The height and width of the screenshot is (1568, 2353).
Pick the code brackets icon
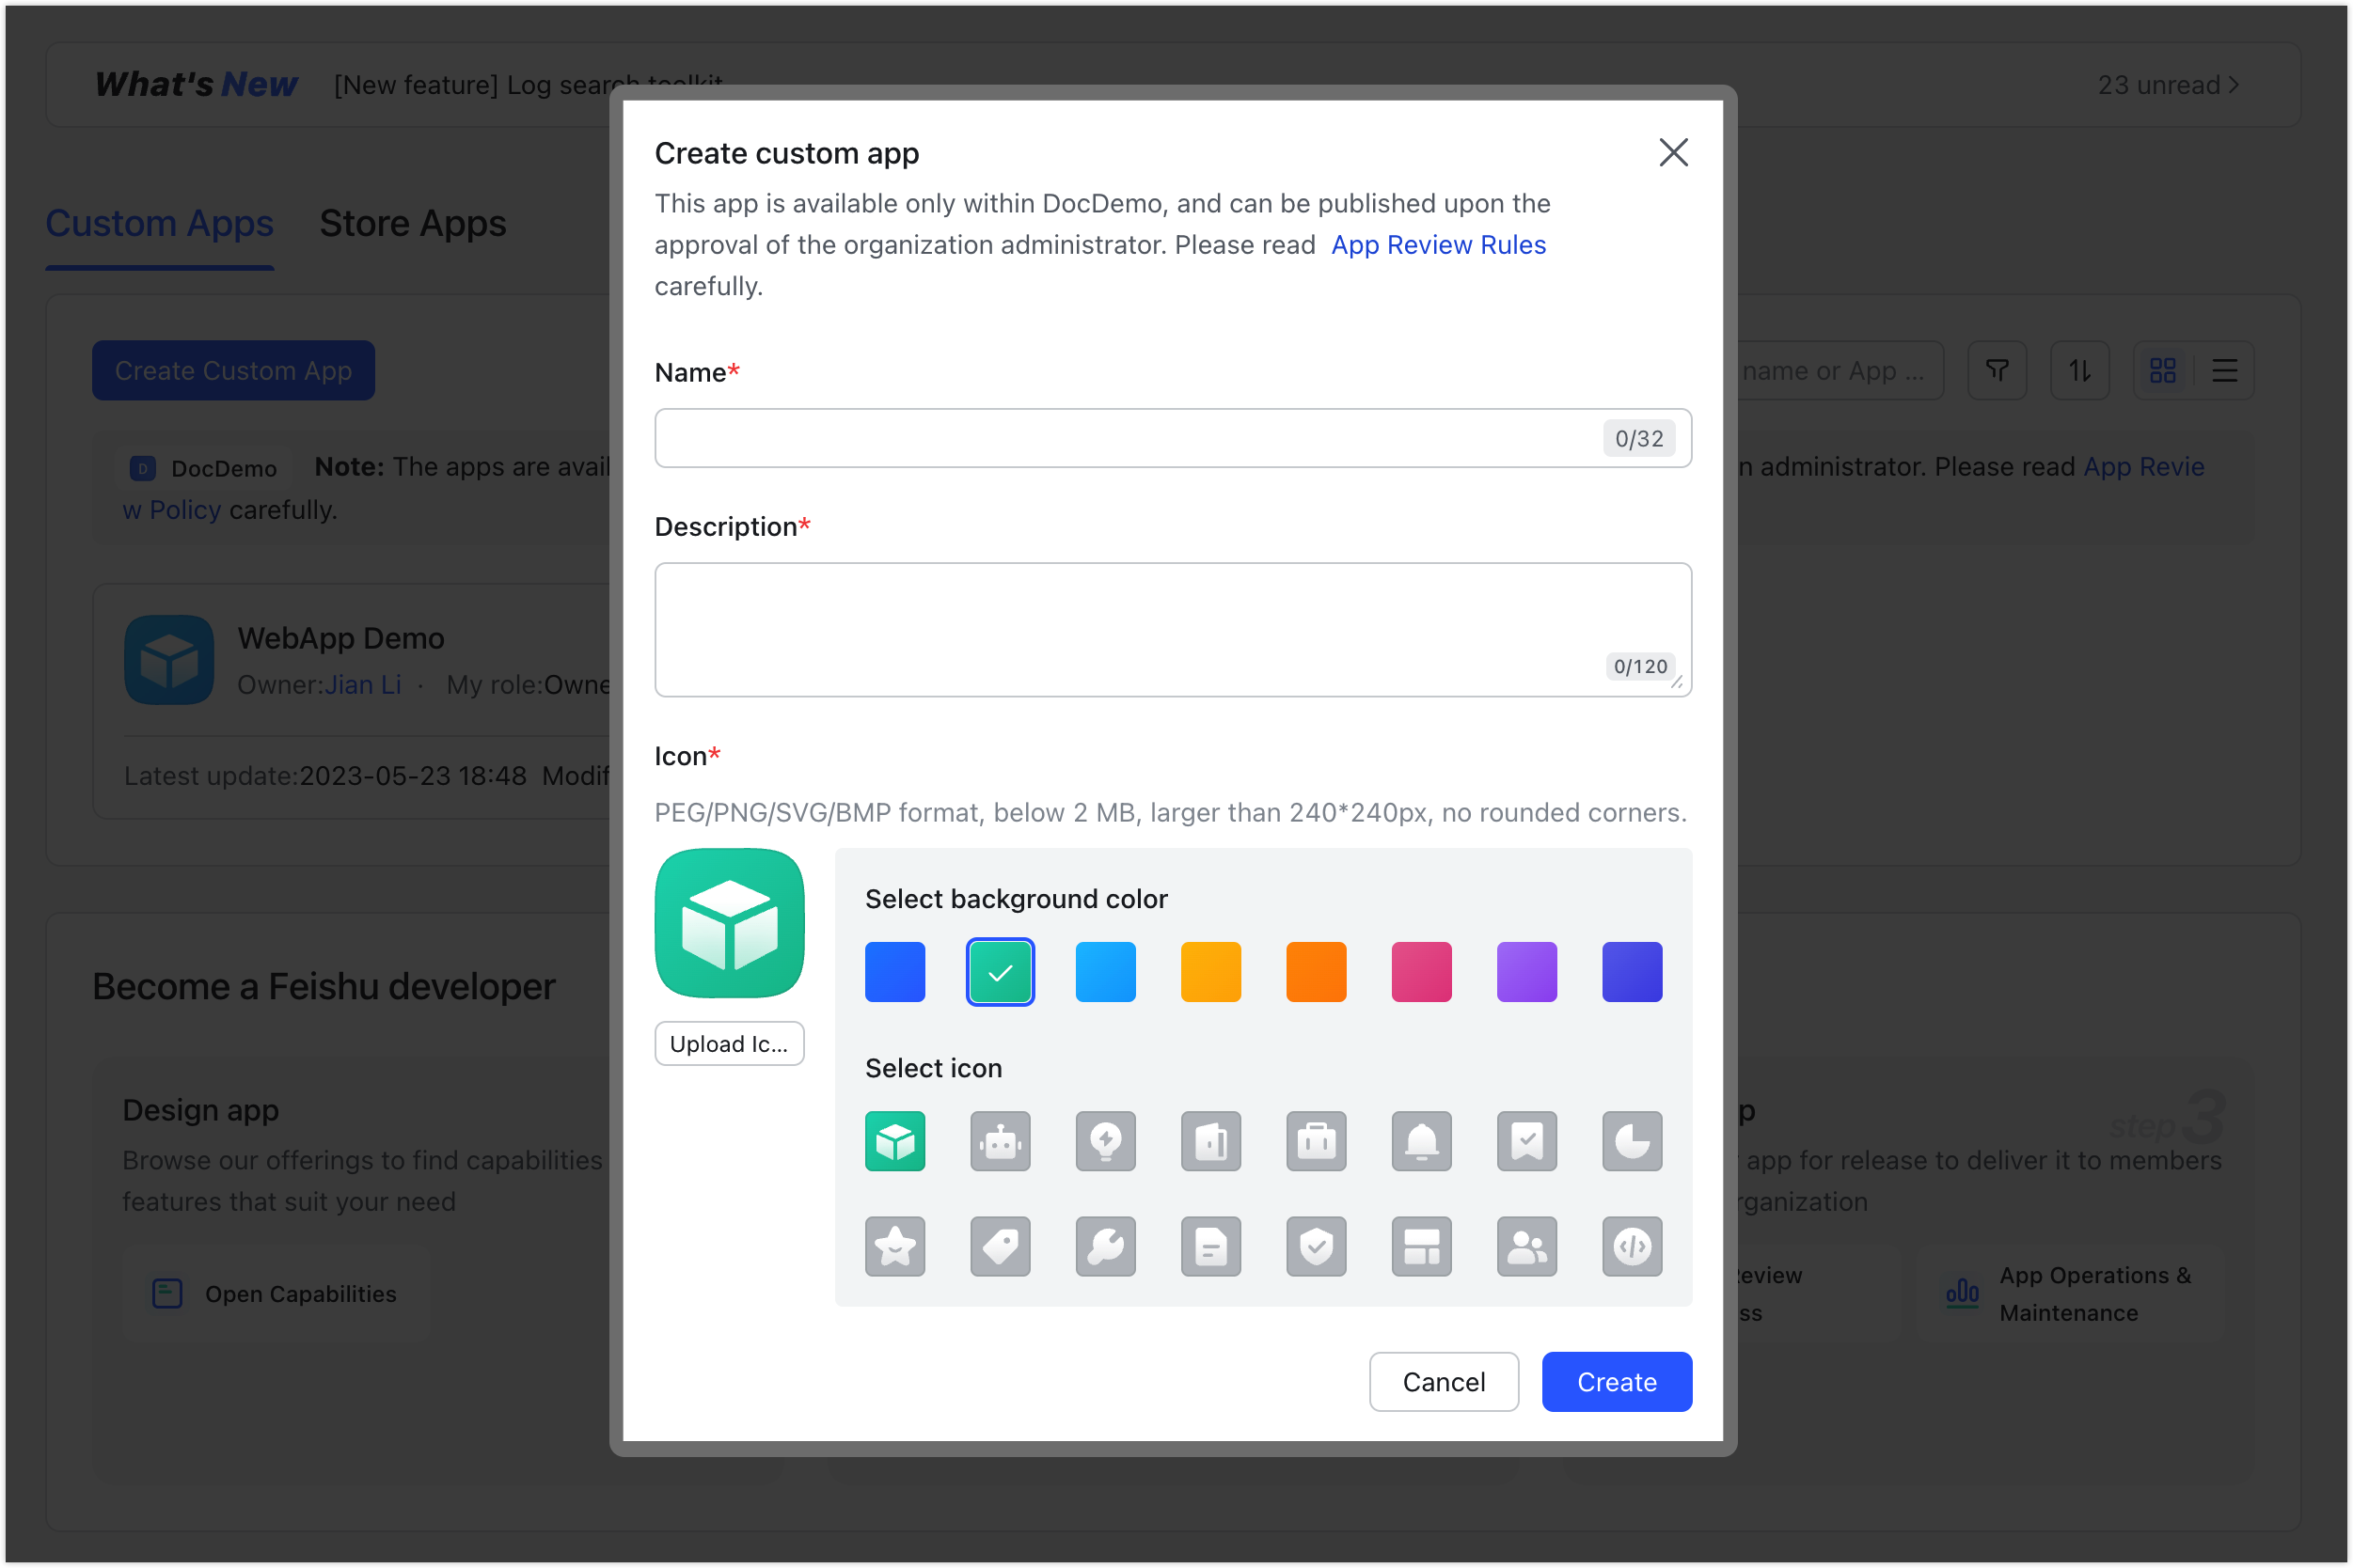(x=1632, y=1246)
